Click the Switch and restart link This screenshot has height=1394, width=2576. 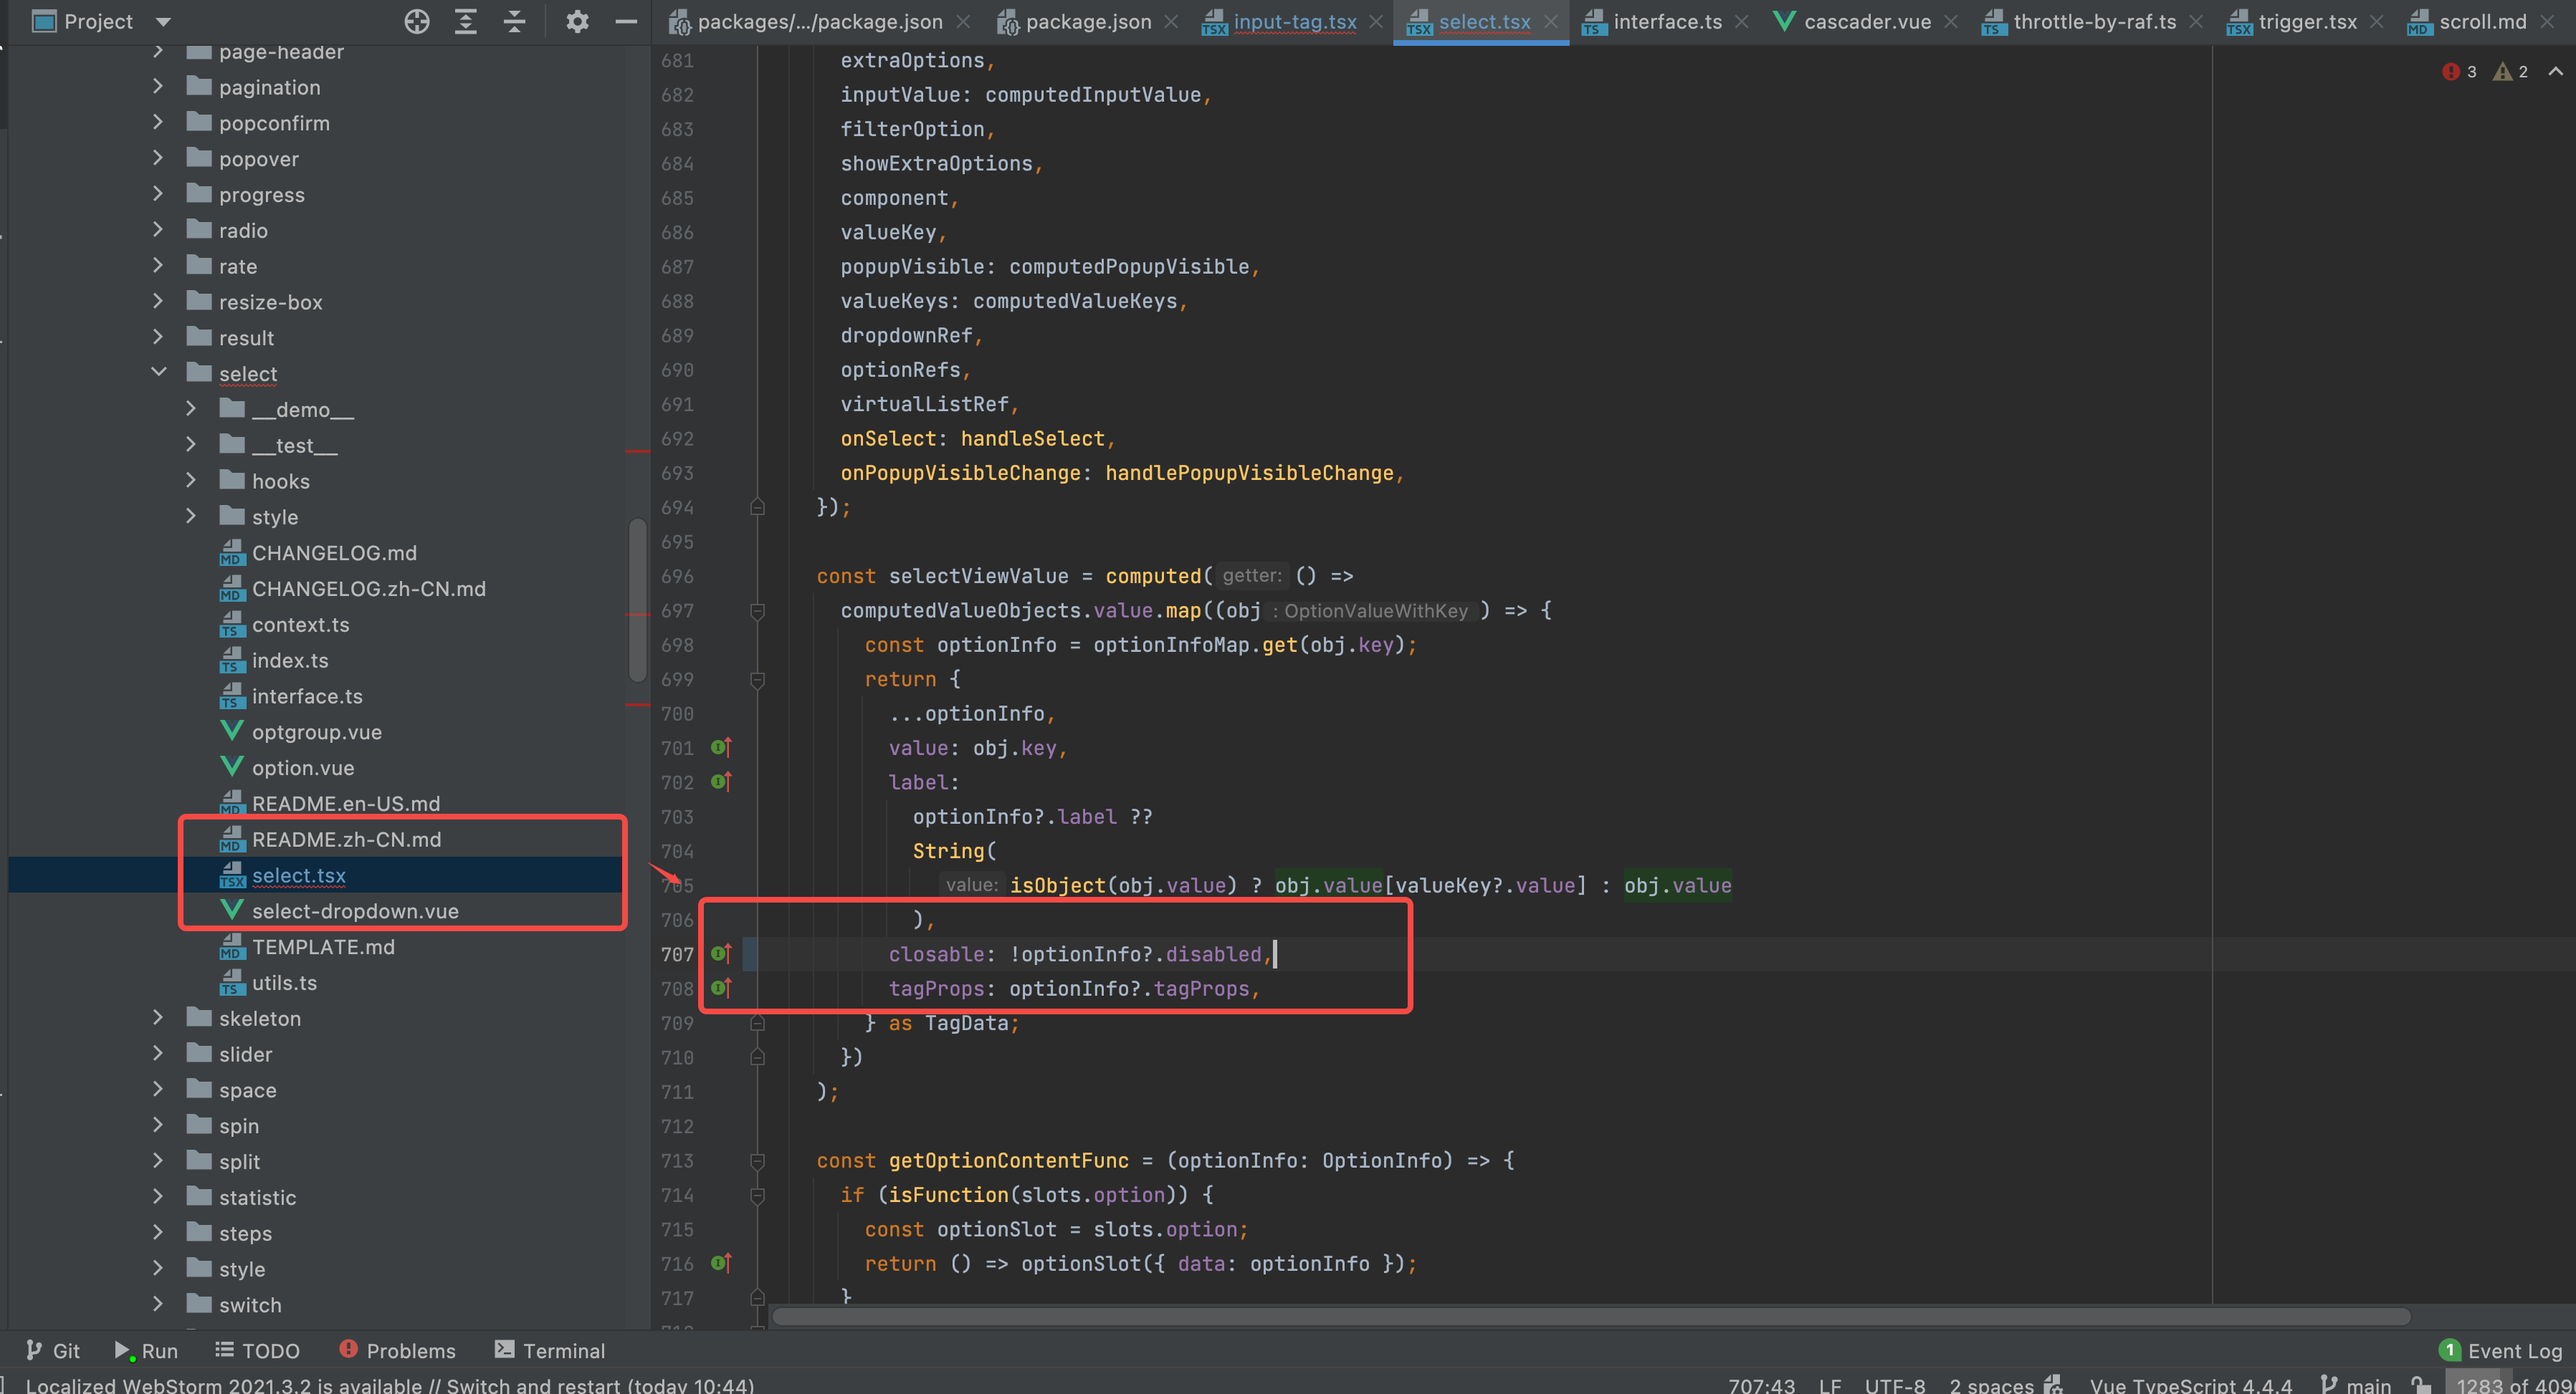coord(530,1385)
